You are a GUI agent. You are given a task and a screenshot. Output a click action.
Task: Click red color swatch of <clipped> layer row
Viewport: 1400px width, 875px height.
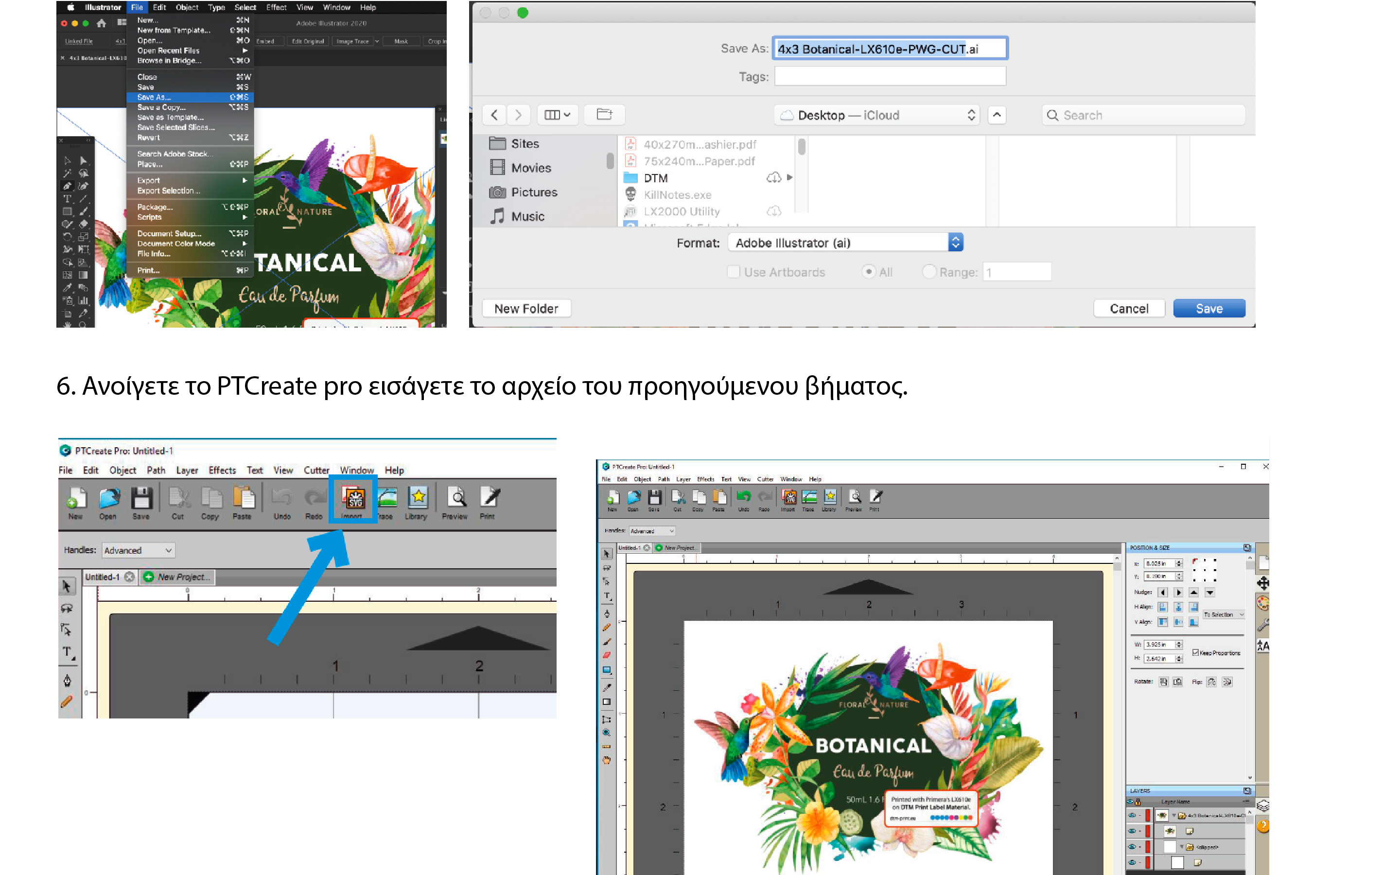point(1147,847)
